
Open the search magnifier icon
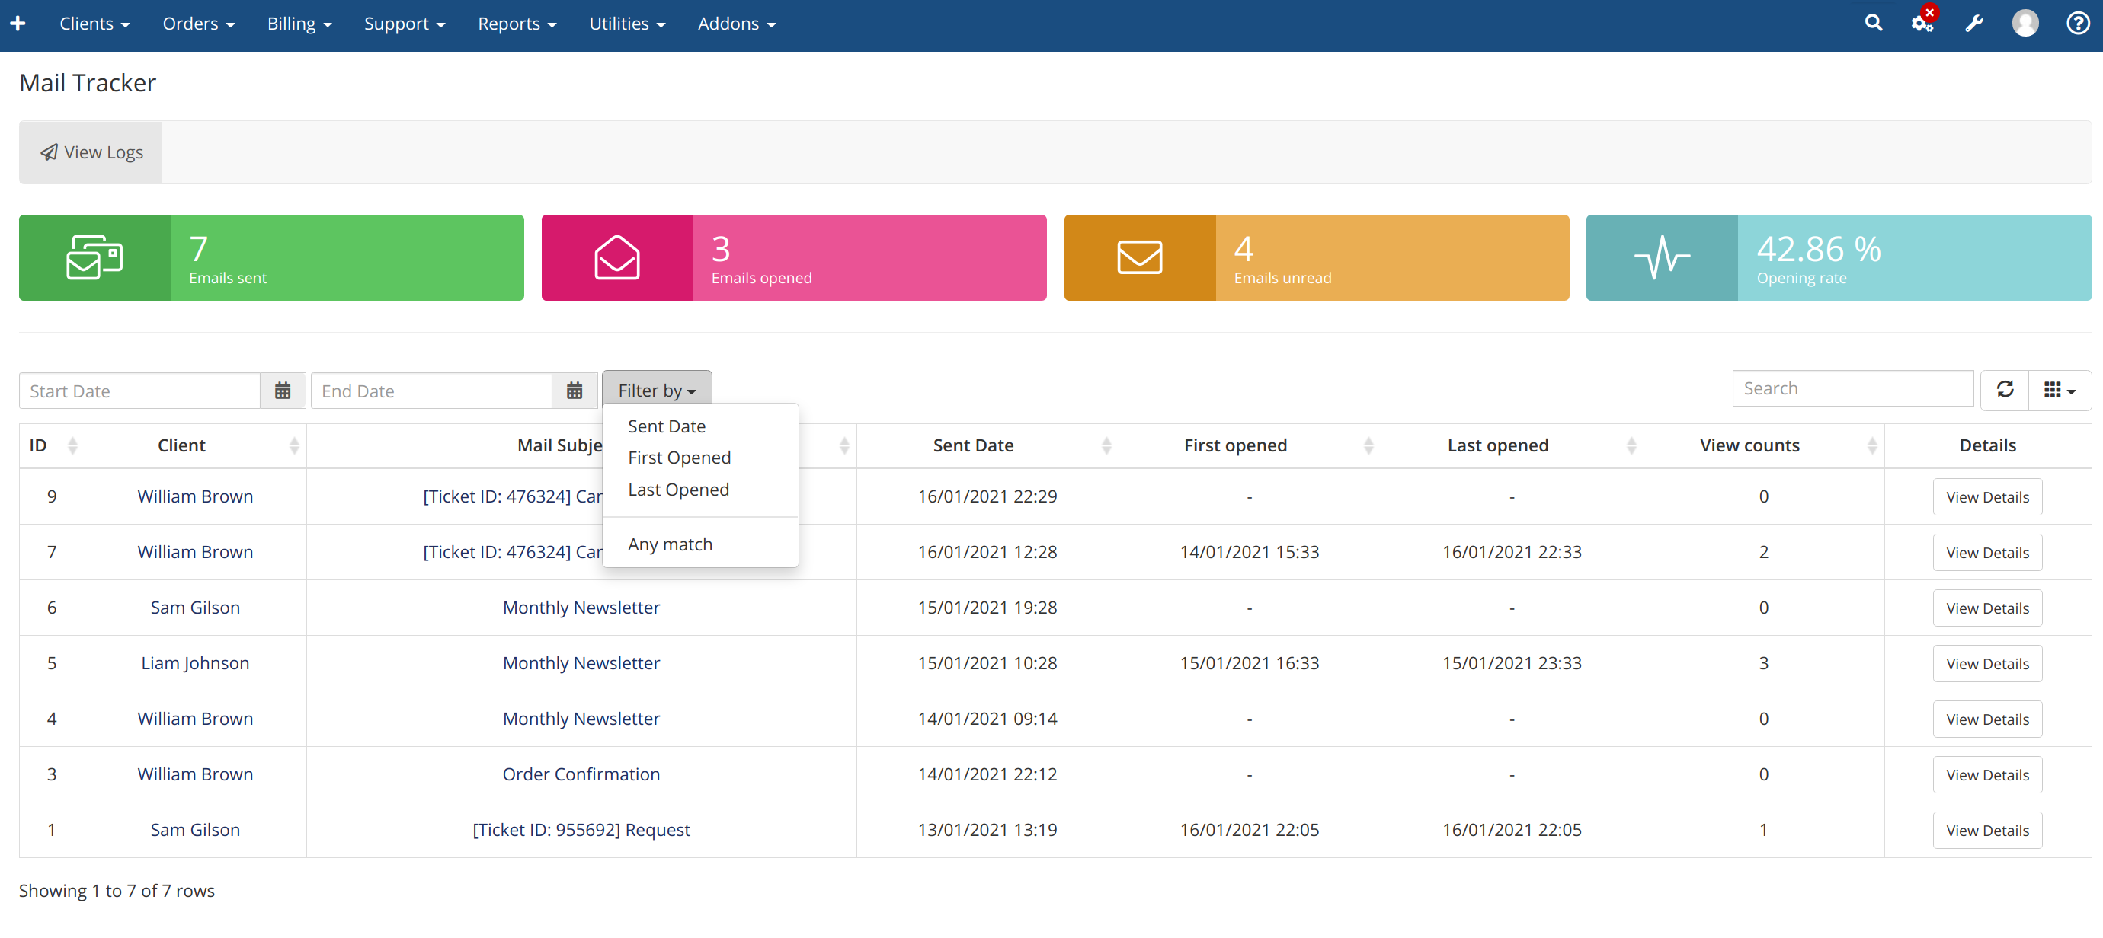tap(1873, 23)
